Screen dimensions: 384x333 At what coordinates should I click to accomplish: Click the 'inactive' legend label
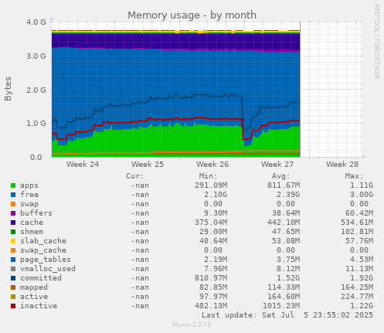coord(39,306)
